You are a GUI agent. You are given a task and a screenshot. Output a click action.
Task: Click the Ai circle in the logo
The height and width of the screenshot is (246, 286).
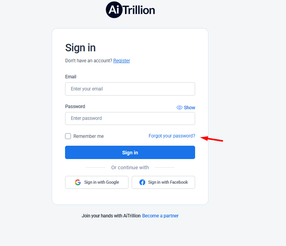coord(114,10)
